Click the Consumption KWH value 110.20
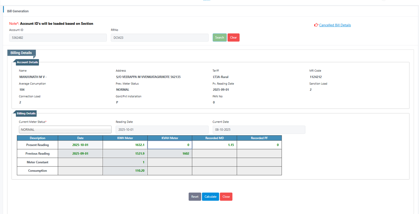The image size is (419, 214). (x=125, y=171)
